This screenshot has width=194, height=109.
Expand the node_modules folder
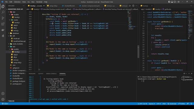coord(9,44)
